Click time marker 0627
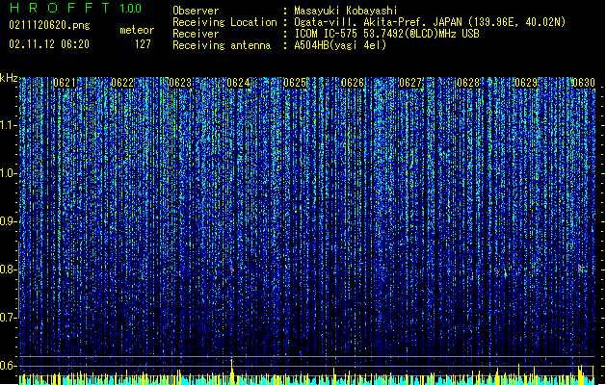This screenshot has height=385, width=606. pos(410,83)
